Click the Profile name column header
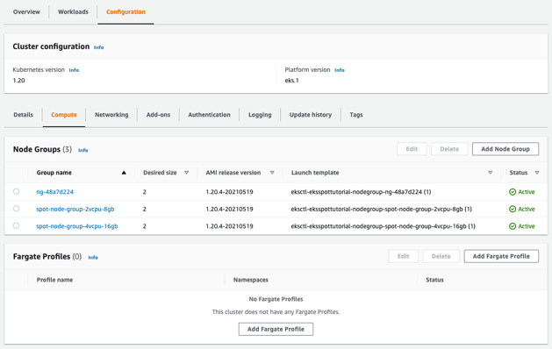Screen dimensions: 552x349 point(55,280)
